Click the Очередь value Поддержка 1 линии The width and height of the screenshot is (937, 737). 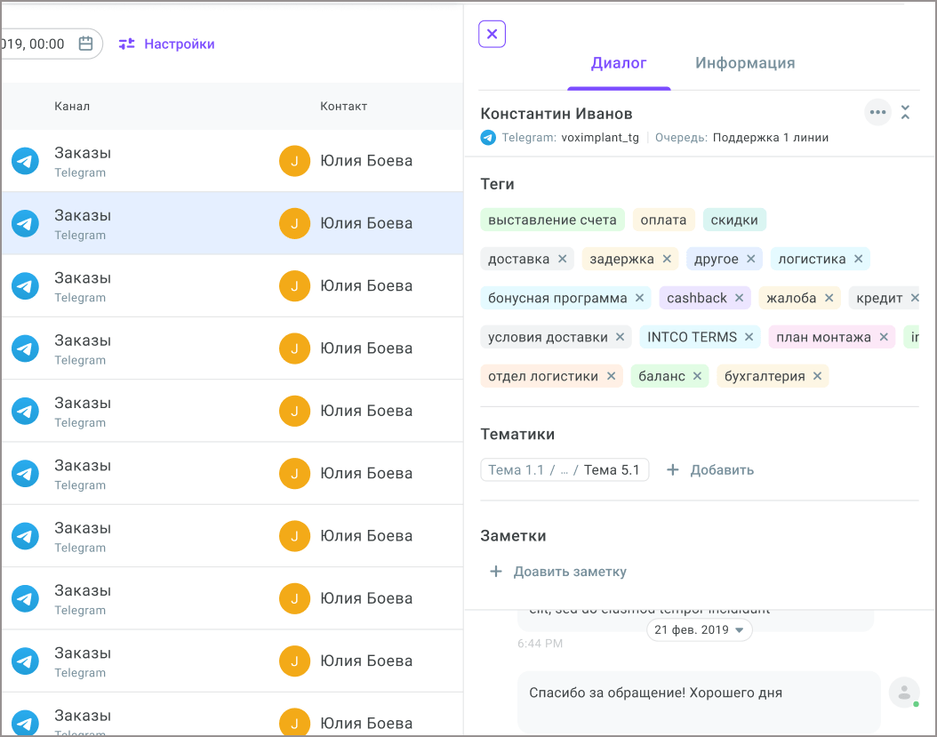pos(770,138)
